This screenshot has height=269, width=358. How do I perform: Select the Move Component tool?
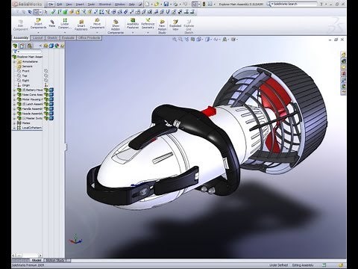point(97,24)
